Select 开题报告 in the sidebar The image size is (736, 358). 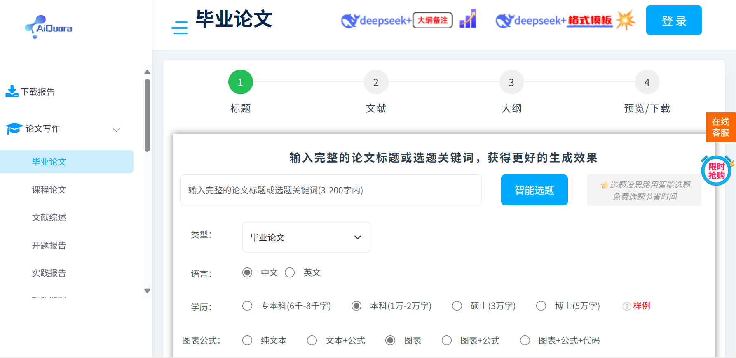point(49,245)
